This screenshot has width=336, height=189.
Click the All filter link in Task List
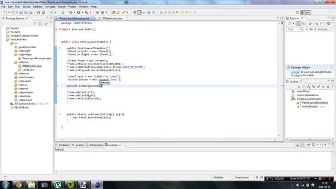click(311, 29)
